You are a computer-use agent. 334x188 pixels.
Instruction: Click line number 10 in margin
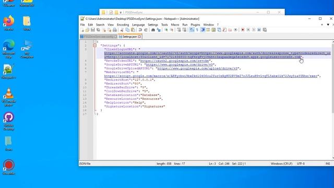coord(85,87)
